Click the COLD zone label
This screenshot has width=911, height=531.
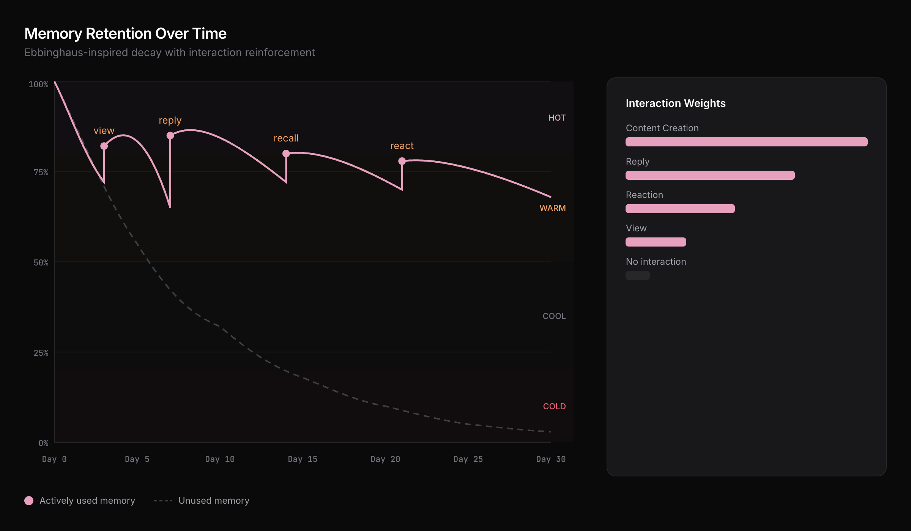point(554,406)
